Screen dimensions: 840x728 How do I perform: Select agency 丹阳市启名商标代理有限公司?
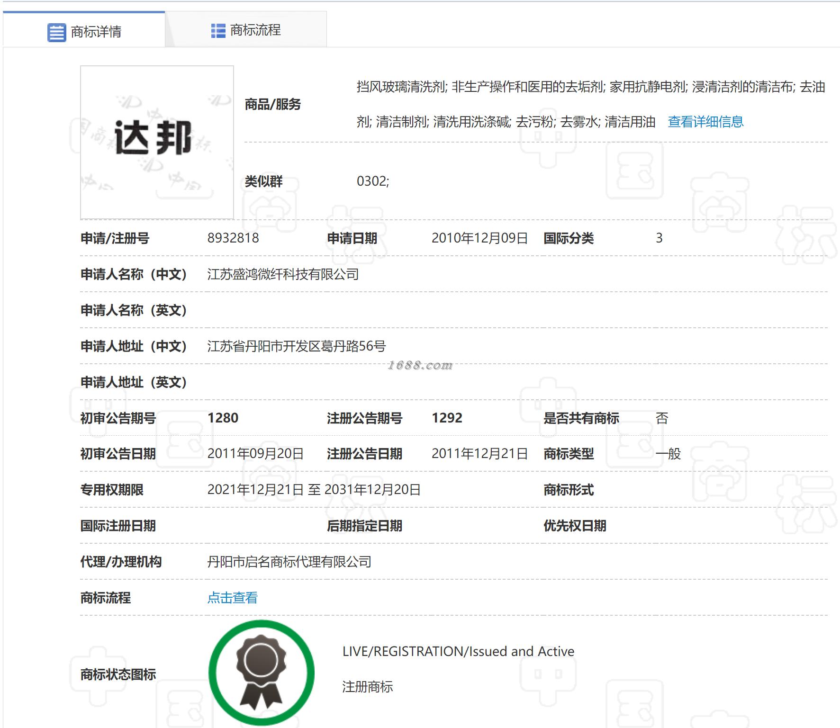(x=289, y=562)
